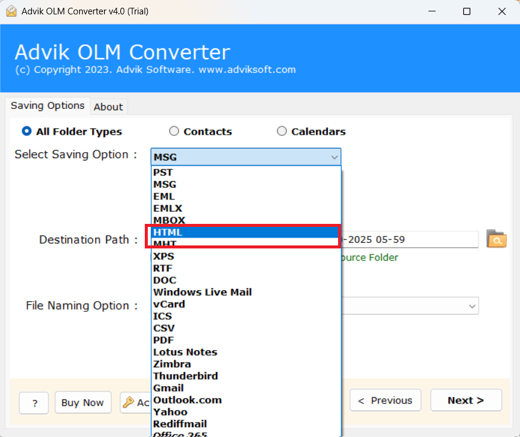The height and width of the screenshot is (437, 520).
Task: Open the Saving Options tab
Action: point(48,105)
